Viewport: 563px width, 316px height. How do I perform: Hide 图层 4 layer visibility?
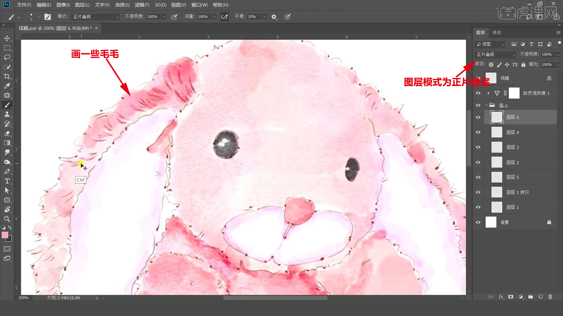[x=478, y=132]
